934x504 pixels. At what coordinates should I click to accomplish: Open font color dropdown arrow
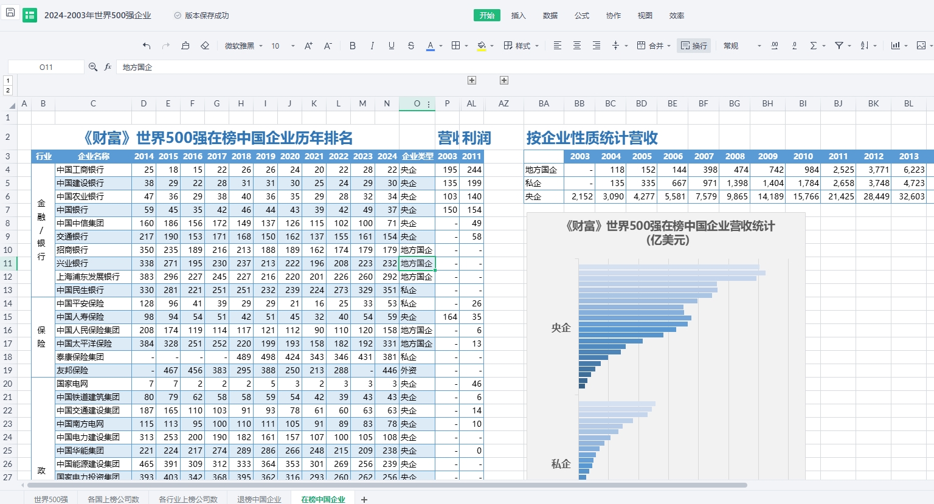click(x=441, y=46)
